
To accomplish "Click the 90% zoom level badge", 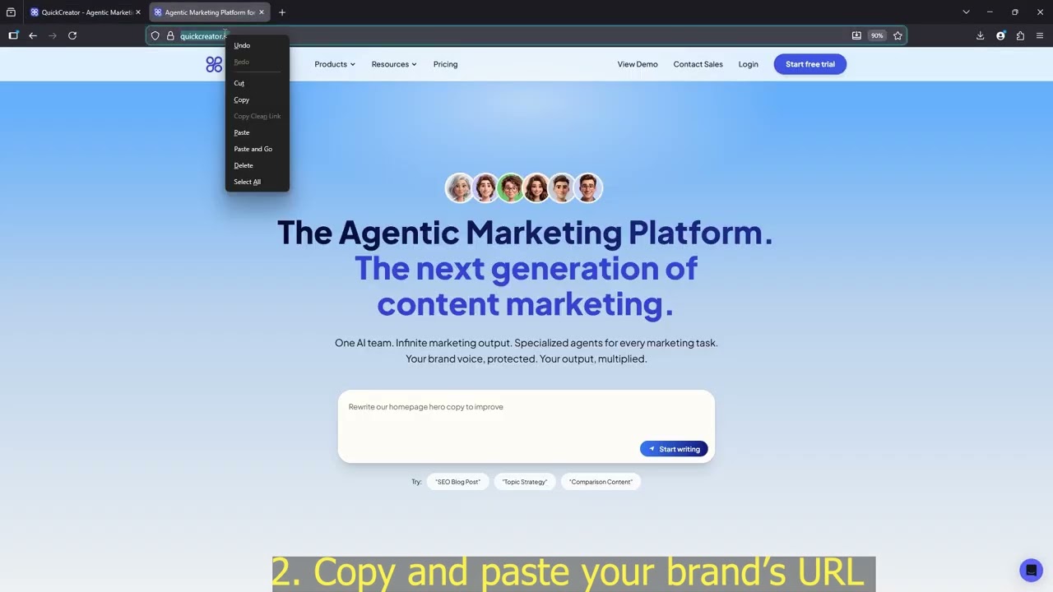I will coord(877,35).
